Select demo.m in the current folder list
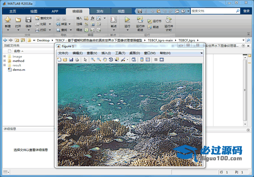 pyautogui.click(x=18, y=70)
